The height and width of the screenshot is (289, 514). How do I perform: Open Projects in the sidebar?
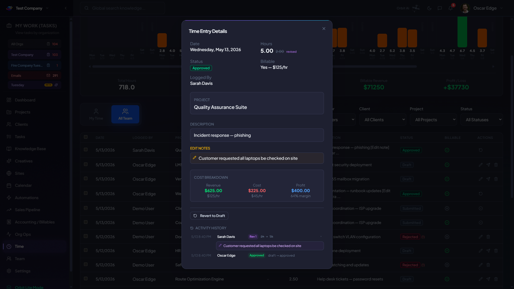click(x=22, y=112)
